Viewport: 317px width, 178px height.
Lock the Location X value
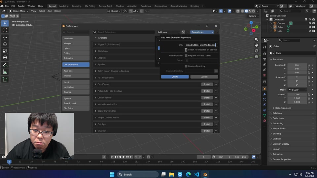click(x=309, y=65)
